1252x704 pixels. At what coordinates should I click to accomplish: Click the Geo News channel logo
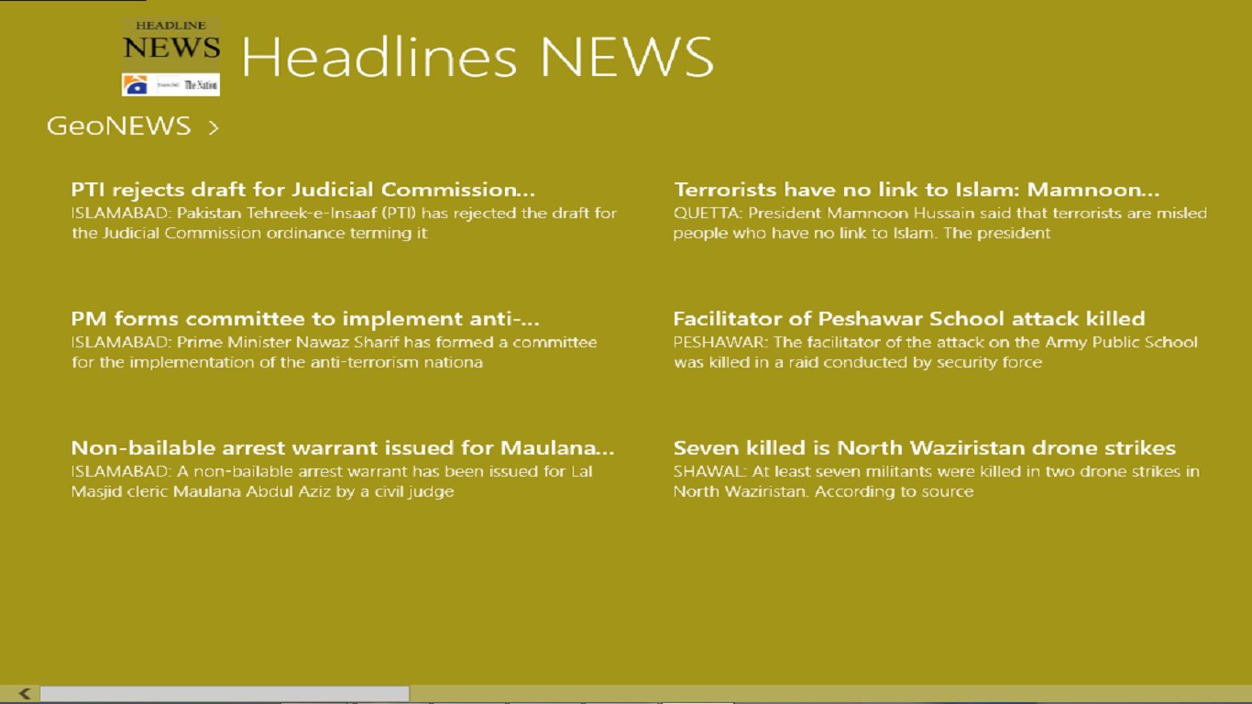(134, 84)
